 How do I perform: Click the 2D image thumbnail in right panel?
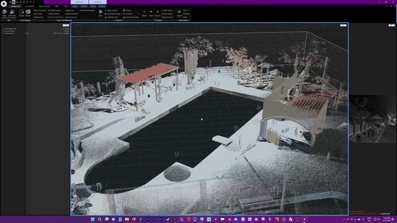click(x=373, y=119)
